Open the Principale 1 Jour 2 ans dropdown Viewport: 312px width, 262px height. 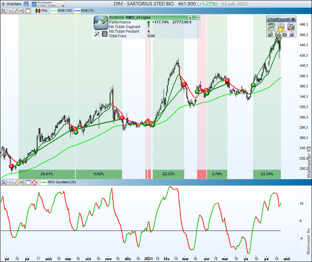point(48,4)
